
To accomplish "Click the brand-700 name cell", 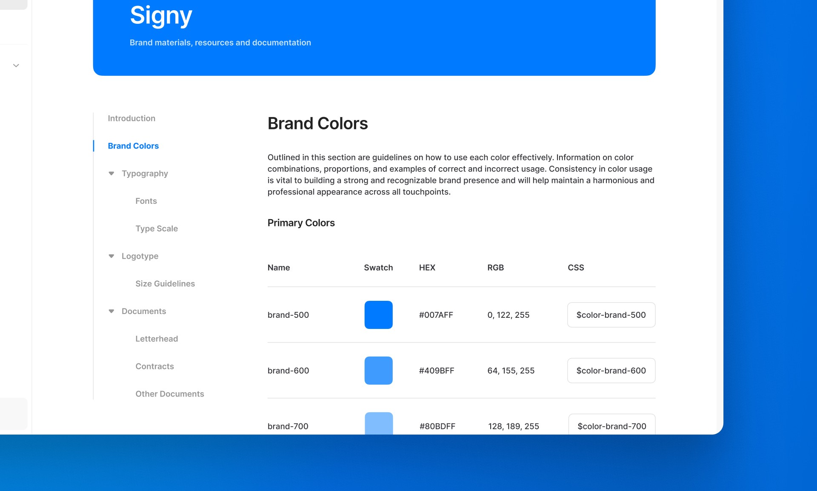I will point(288,426).
